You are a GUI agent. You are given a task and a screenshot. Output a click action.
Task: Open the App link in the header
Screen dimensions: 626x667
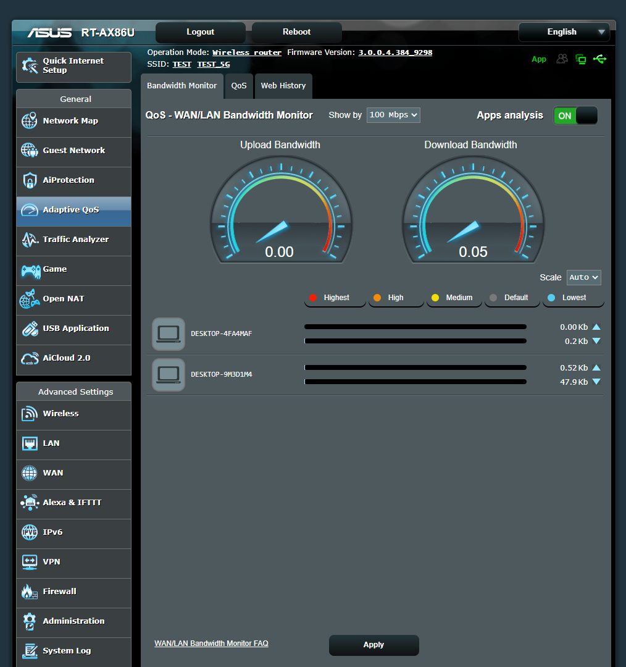tap(539, 59)
